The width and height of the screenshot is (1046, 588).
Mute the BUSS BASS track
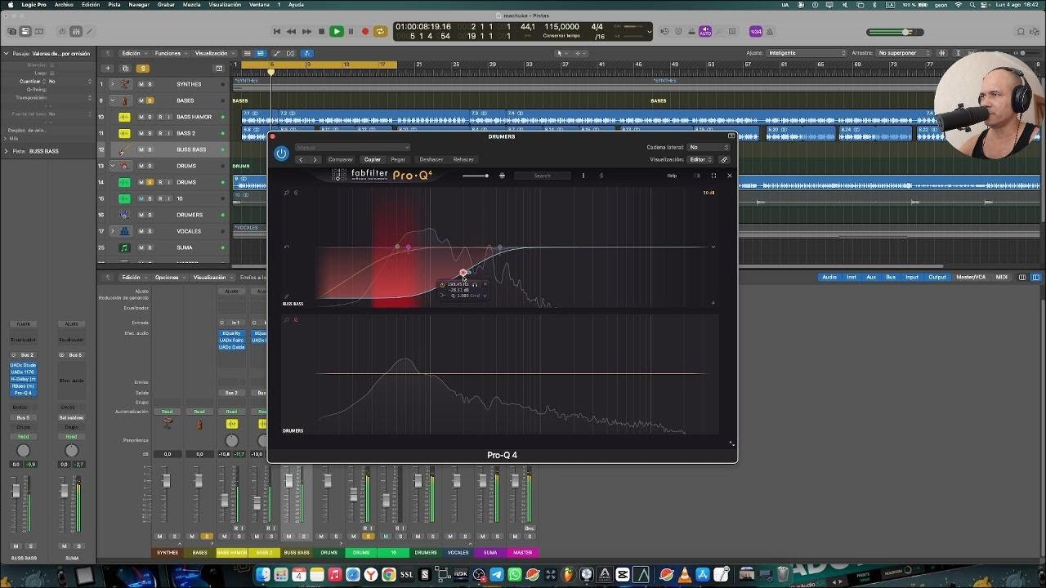141,149
